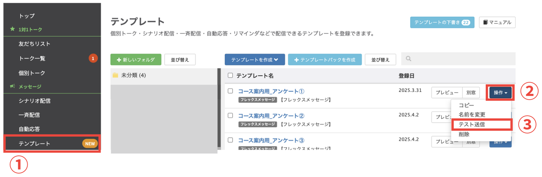Viewport: 542px width, 177px height.
Task: Open the コース案内用_アンケート② template link
Action: click(x=271, y=116)
